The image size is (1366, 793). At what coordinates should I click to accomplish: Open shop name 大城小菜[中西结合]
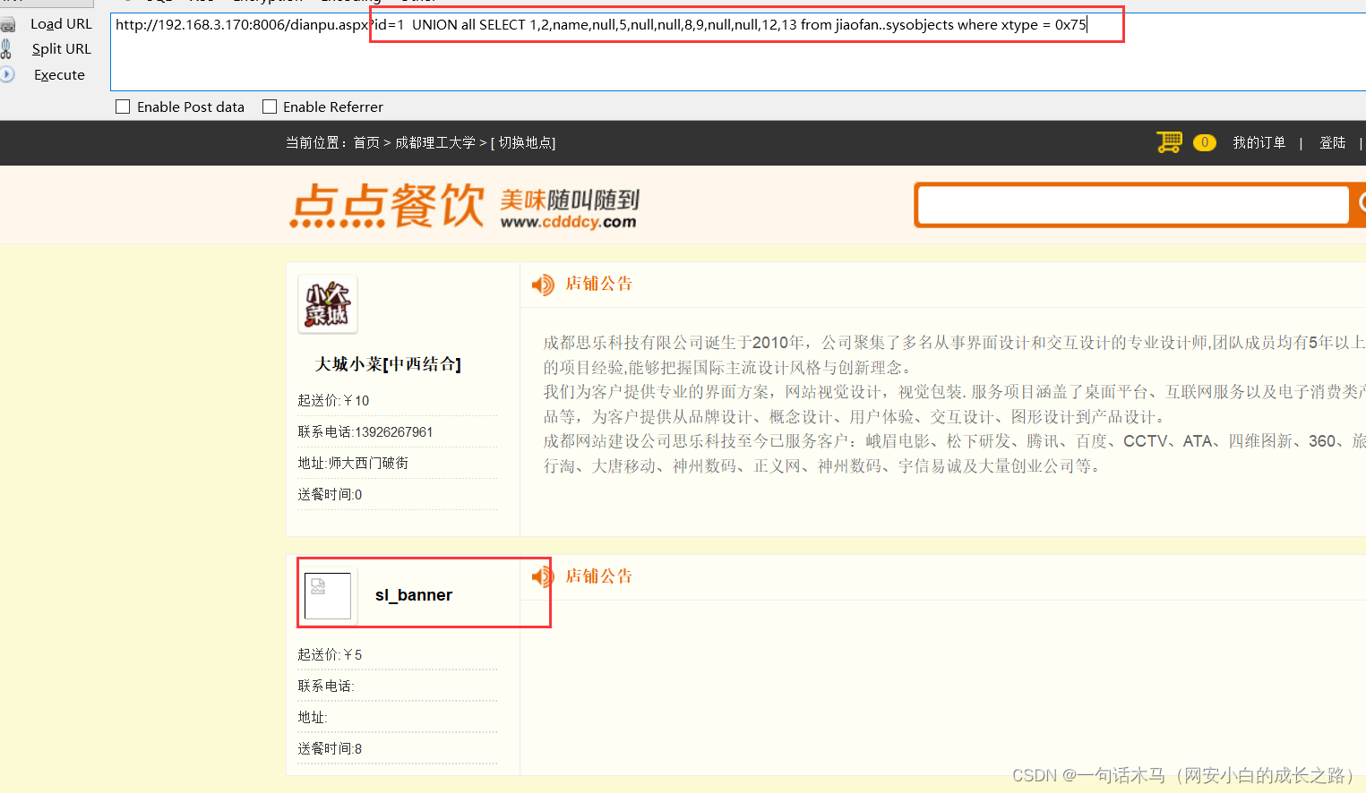(x=388, y=364)
